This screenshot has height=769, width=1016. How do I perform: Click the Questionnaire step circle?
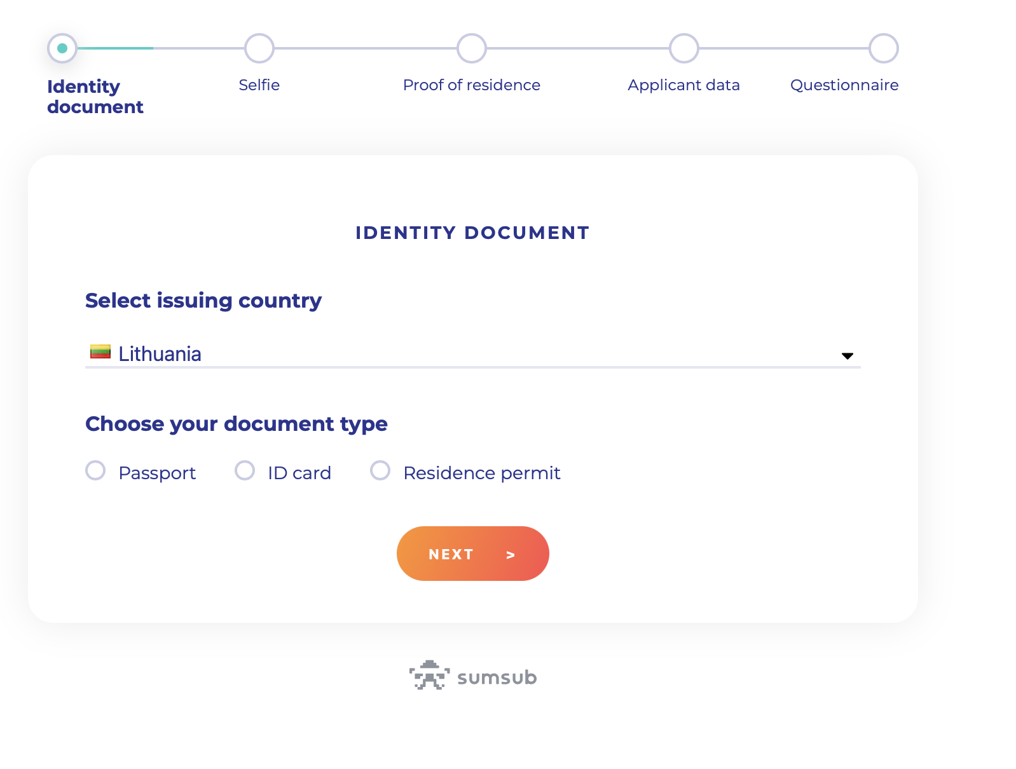(x=884, y=48)
